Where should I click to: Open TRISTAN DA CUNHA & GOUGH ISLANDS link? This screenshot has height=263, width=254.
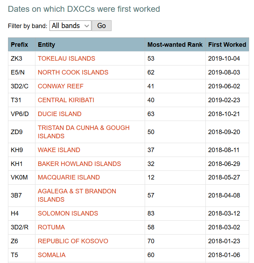click(x=84, y=128)
